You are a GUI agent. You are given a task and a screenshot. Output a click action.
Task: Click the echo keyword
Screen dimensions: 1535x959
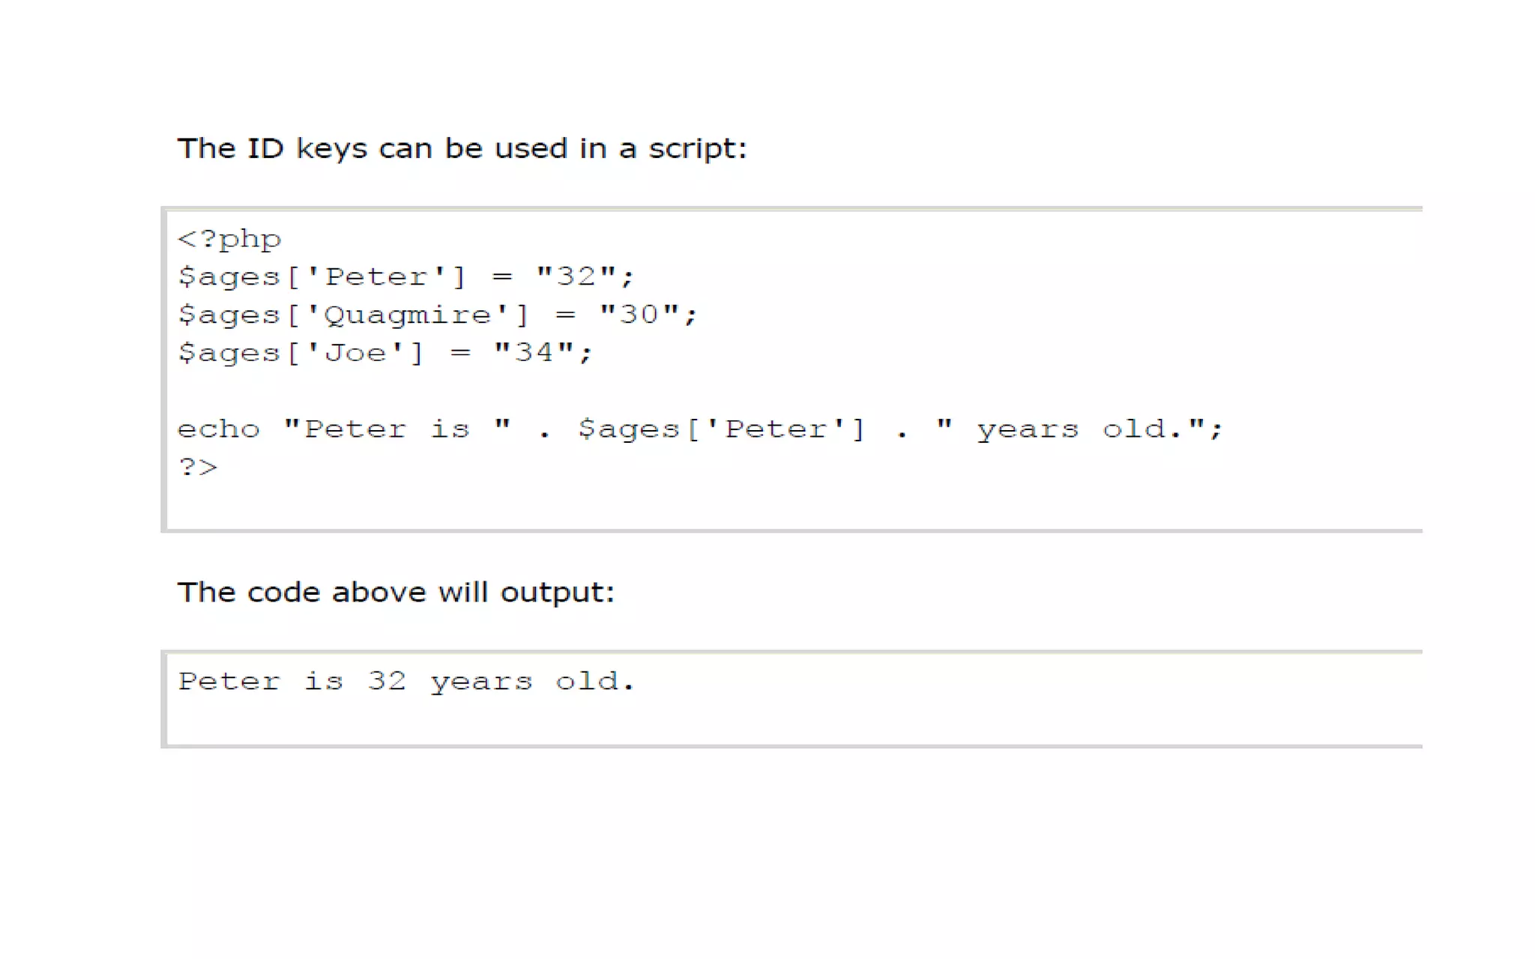point(218,429)
